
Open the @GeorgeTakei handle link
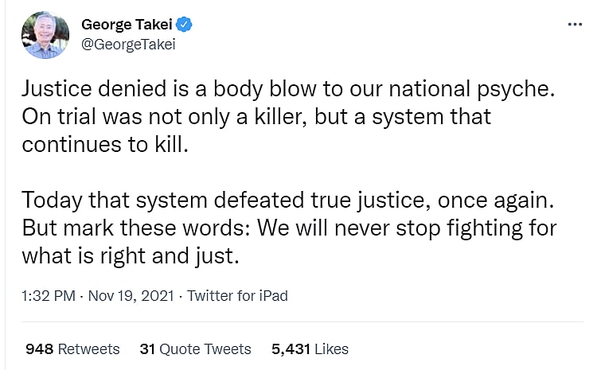[x=128, y=45]
